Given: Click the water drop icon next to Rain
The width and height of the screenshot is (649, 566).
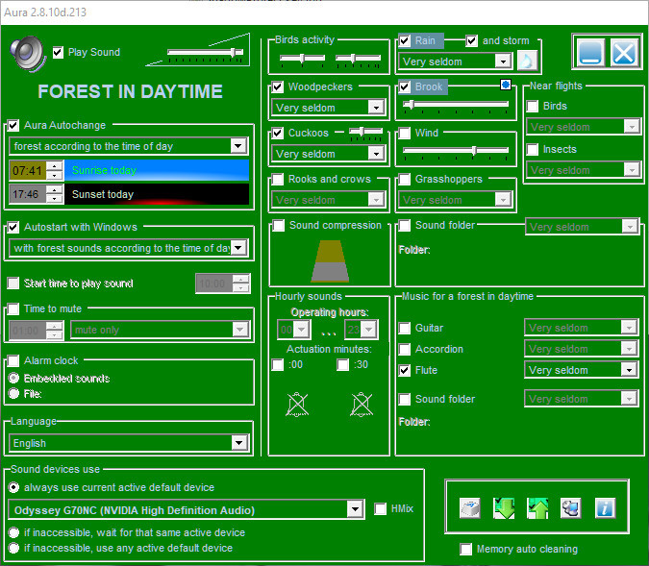Looking at the screenshot, I should [x=527, y=61].
